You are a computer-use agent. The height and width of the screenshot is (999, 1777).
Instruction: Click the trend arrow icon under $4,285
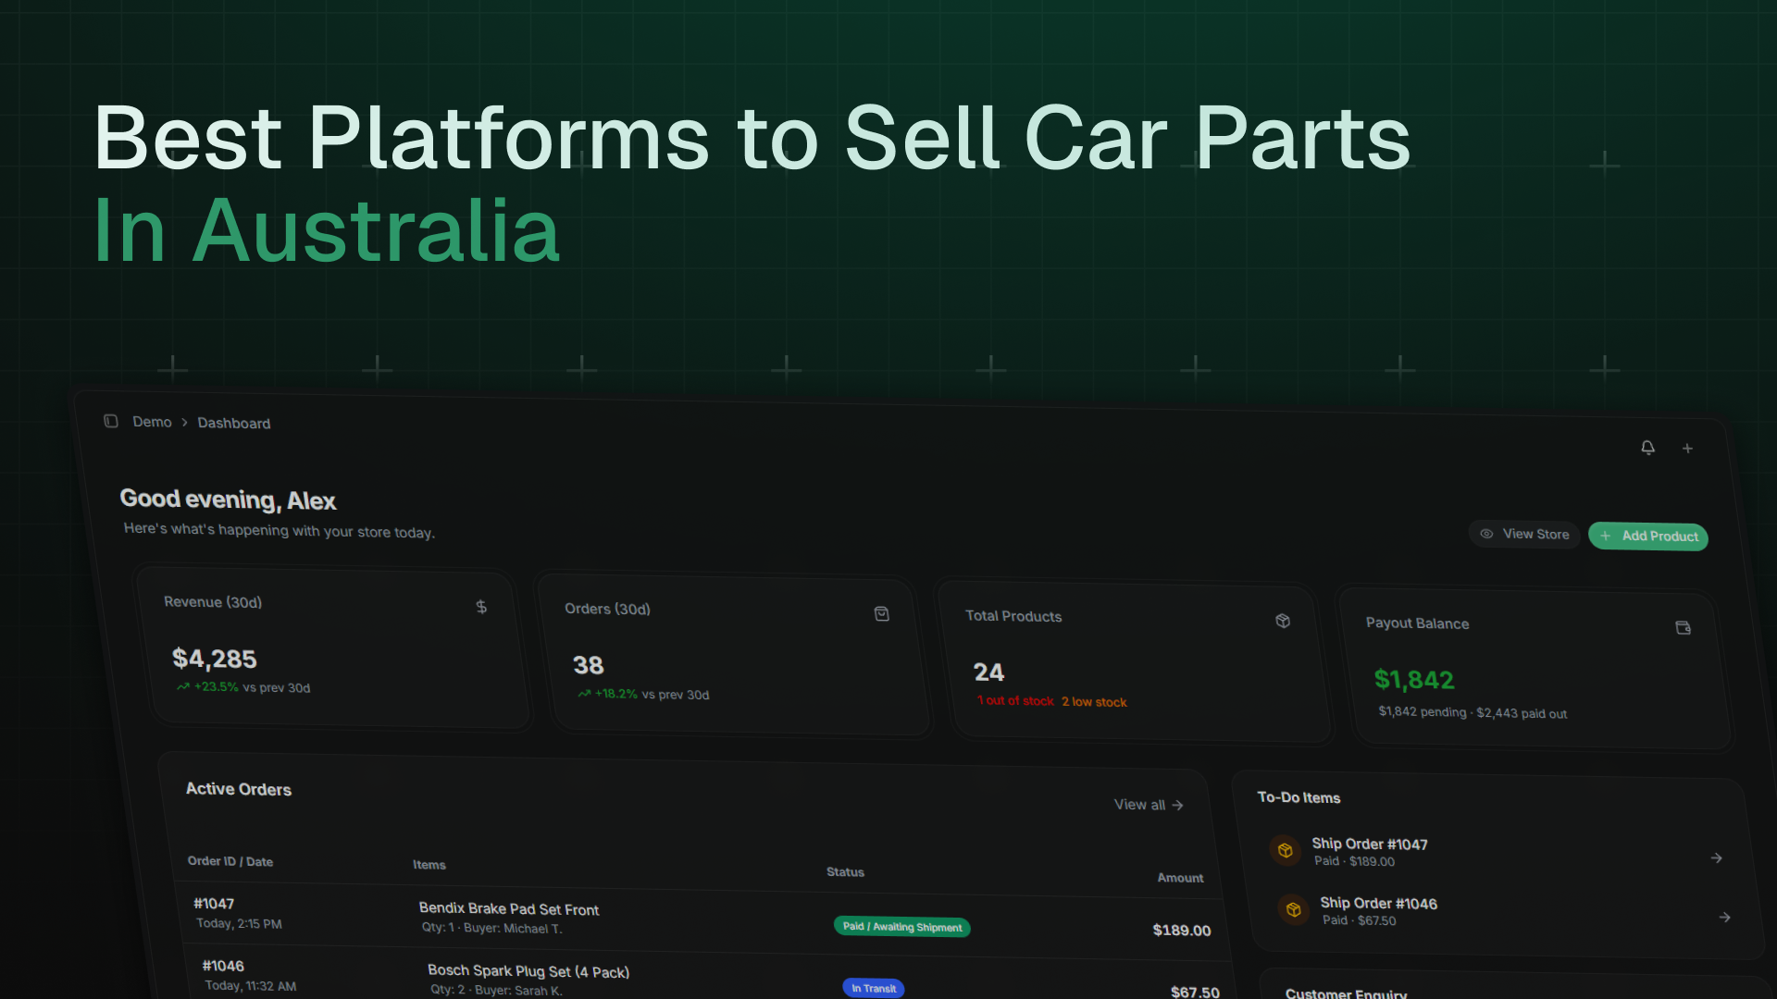point(183,686)
